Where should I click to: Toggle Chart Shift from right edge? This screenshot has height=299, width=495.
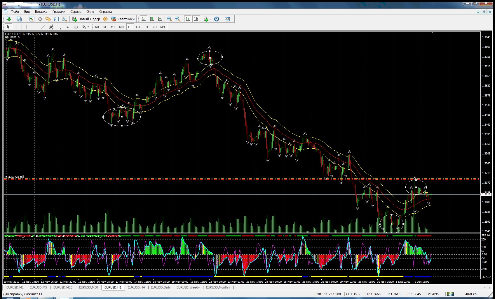[x=196, y=19]
